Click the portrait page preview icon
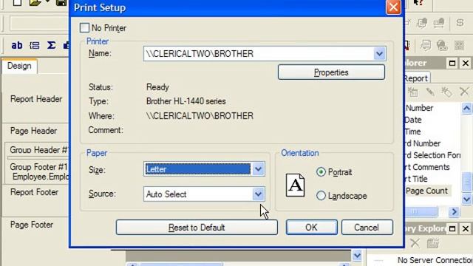 tap(295, 185)
